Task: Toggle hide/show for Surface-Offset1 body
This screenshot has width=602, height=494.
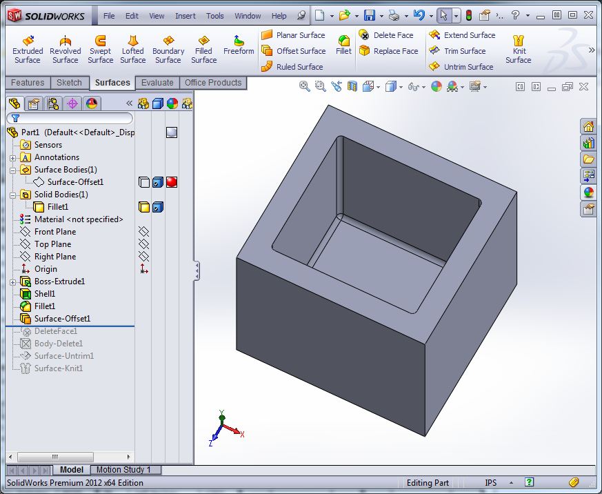Action: [x=143, y=182]
